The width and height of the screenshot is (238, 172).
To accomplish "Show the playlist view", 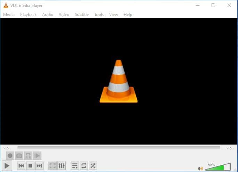I will click(75, 166).
